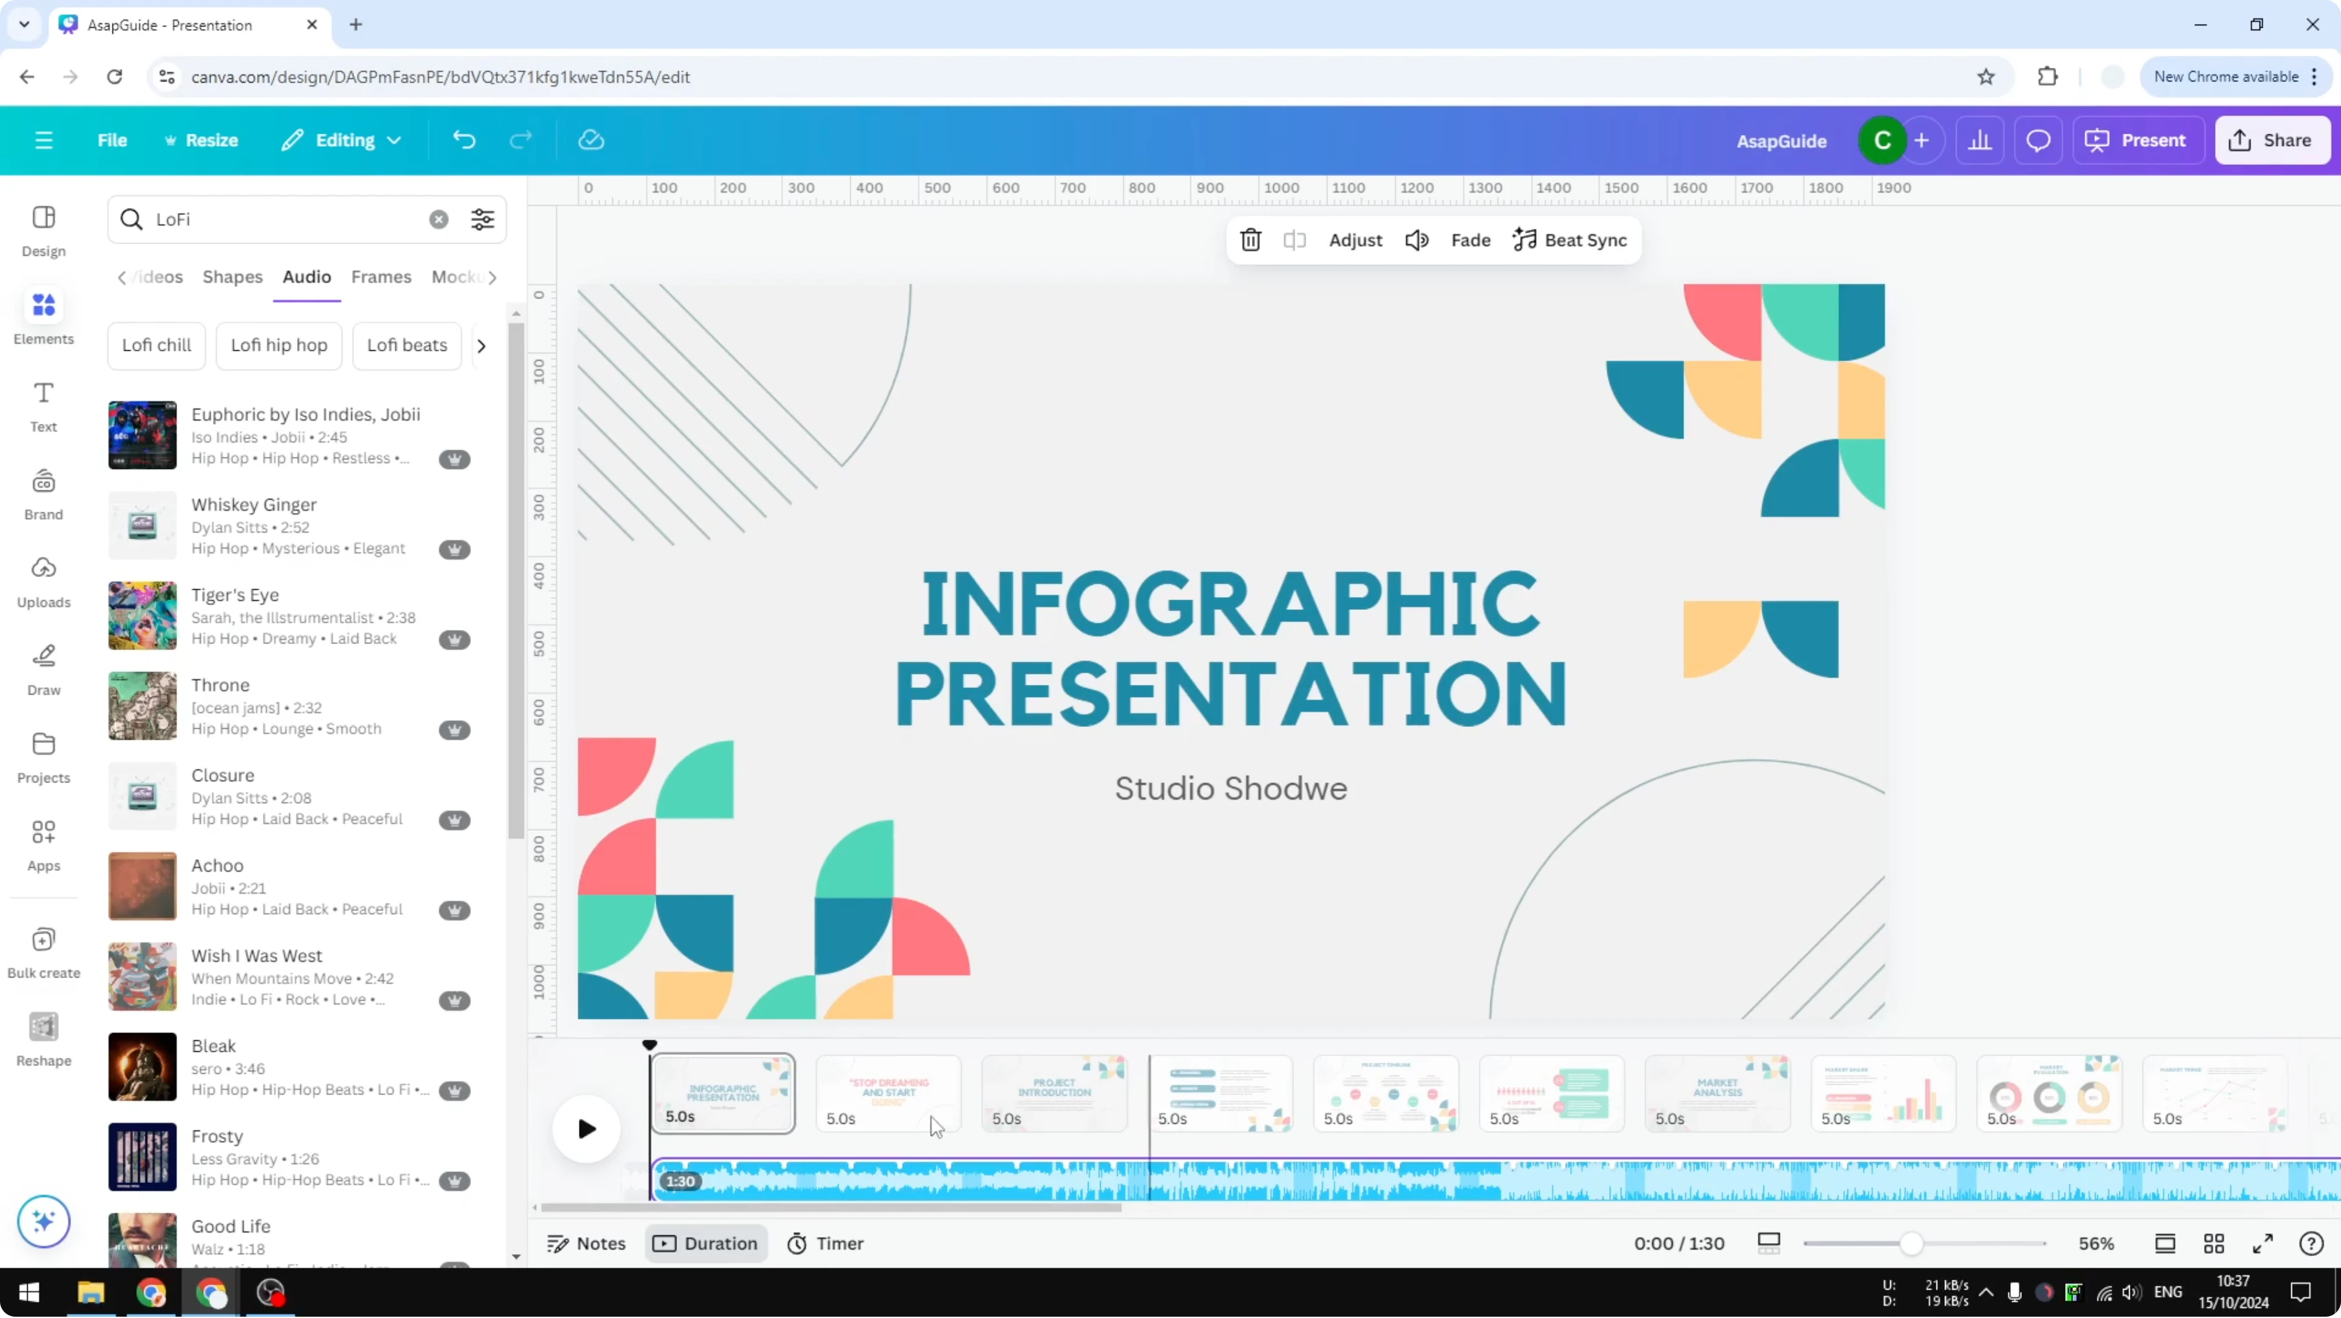The height and width of the screenshot is (1318, 2341).
Task: Apply Beat Sync to the audio clip
Action: tap(1570, 240)
